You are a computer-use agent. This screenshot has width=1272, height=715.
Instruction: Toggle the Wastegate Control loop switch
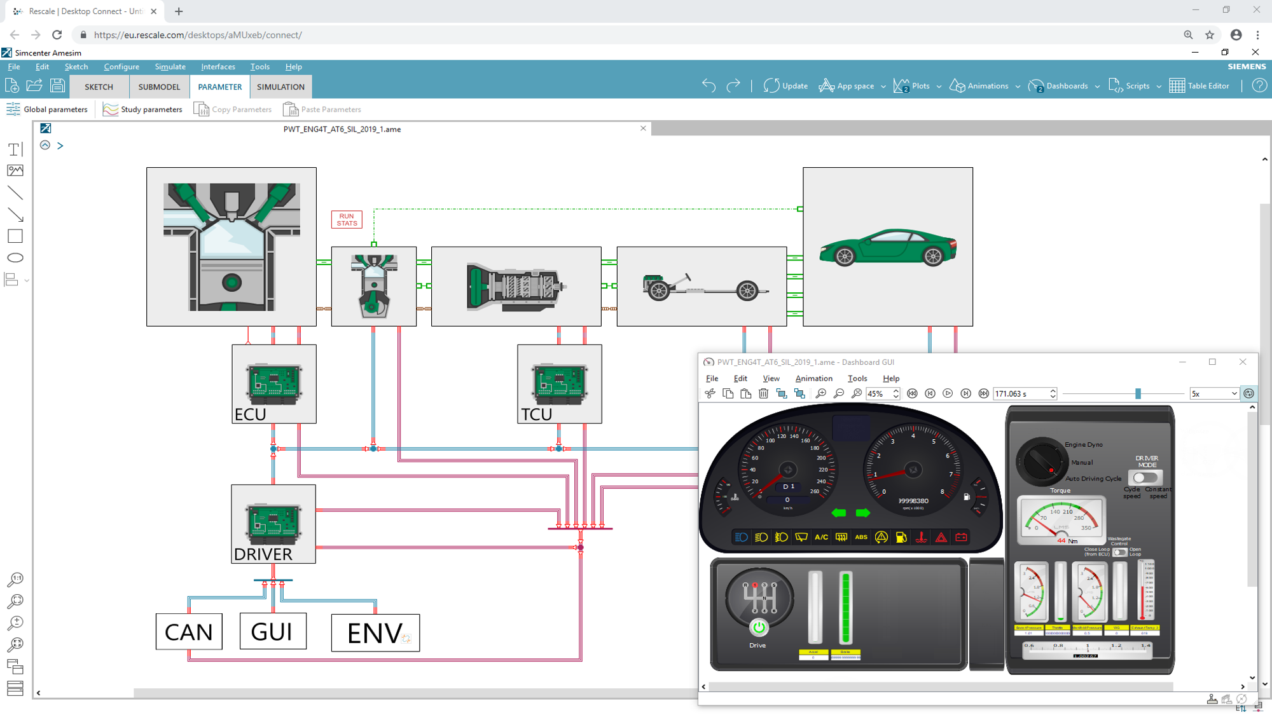click(1119, 552)
